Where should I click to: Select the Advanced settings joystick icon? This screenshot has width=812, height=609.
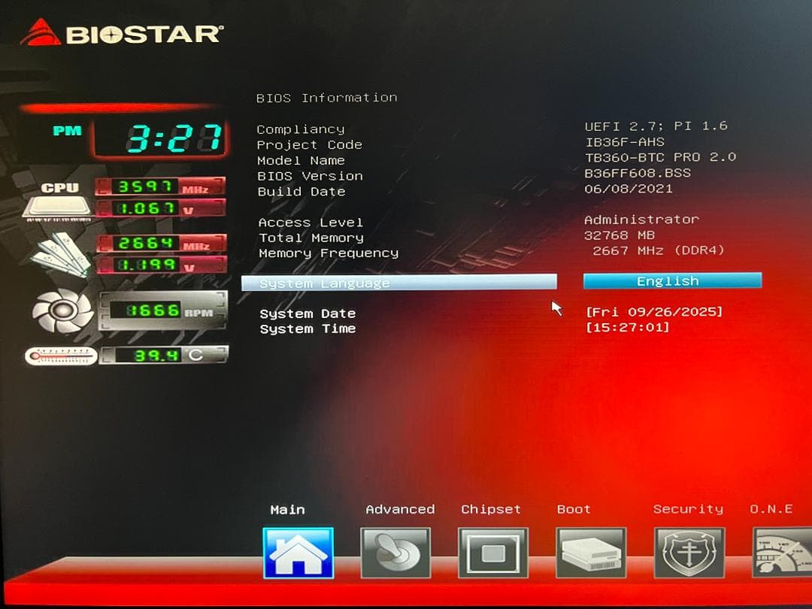pyautogui.click(x=396, y=553)
